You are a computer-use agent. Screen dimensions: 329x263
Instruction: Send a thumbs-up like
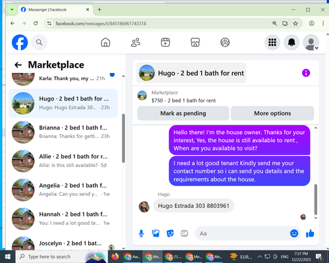coord(310,233)
